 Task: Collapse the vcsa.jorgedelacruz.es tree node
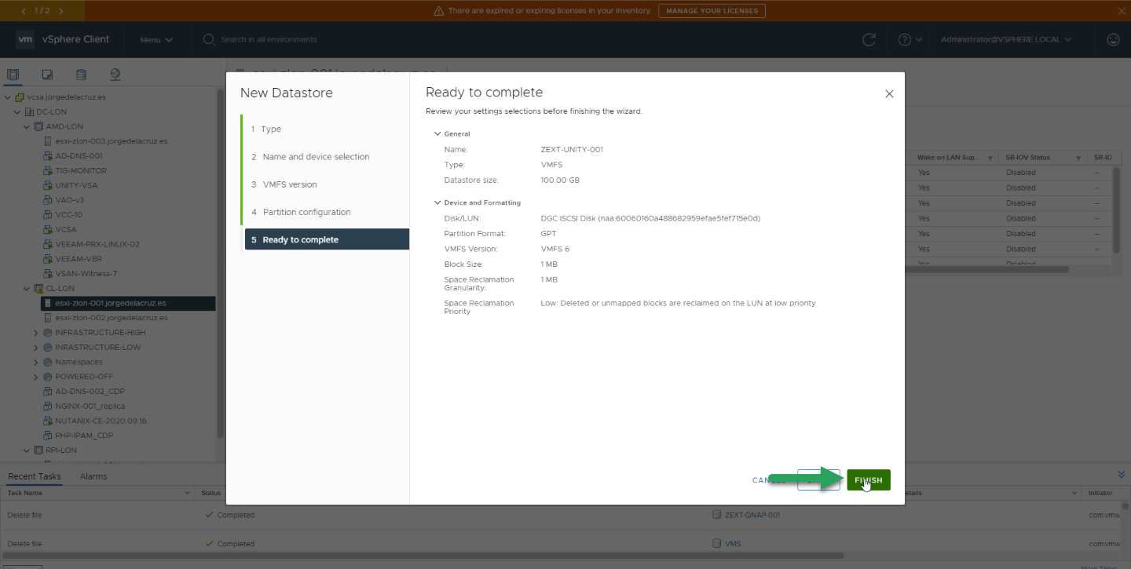coord(8,97)
